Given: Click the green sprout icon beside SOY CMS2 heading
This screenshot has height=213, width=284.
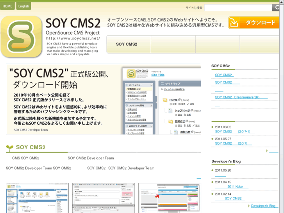Looking at the screenshot, I should (10, 148).
